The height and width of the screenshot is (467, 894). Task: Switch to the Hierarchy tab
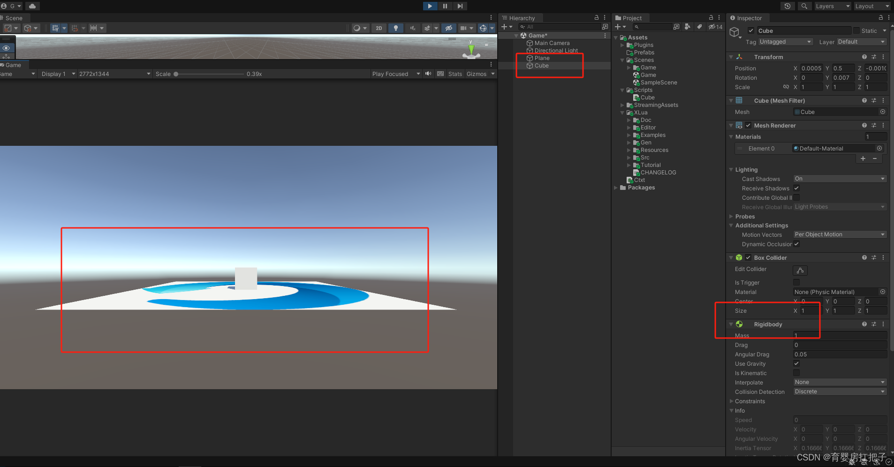tap(522, 18)
